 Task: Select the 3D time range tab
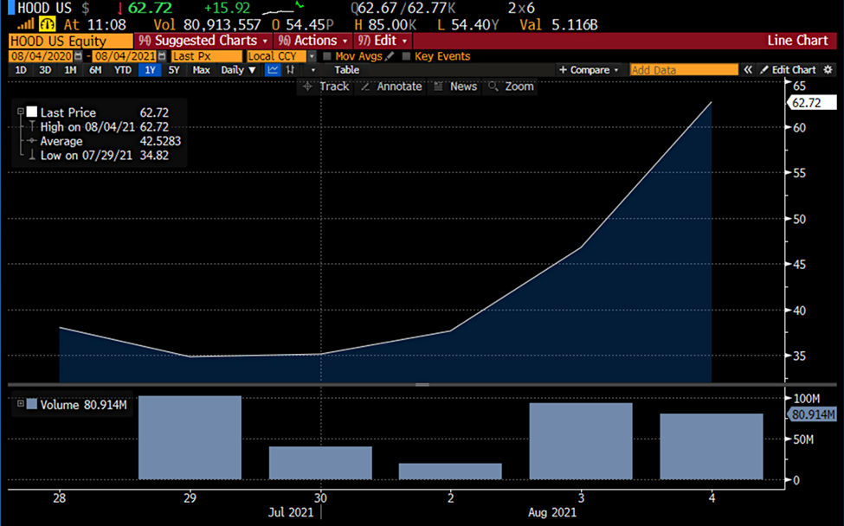coord(45,70)
